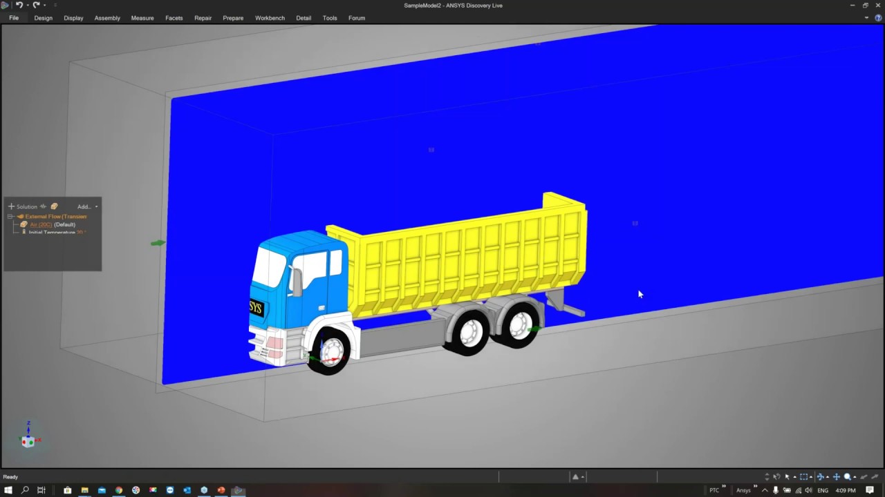Viewport: 885px width, 497px height.
Task: Switch to the Prepare tab
Action: (233, 18)
